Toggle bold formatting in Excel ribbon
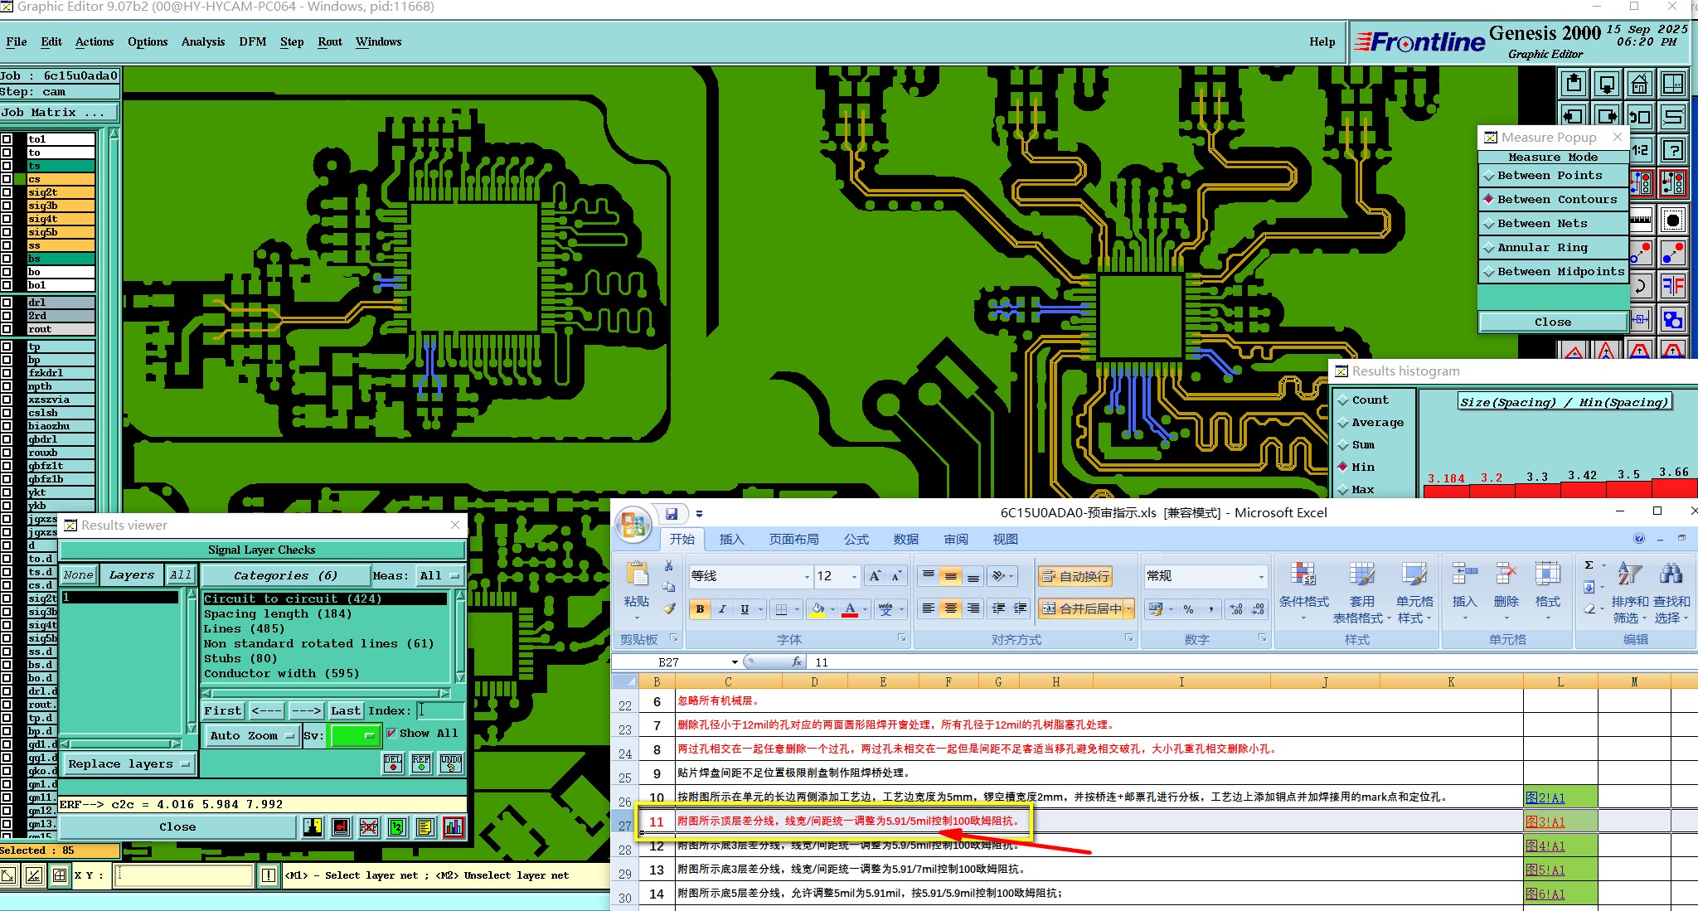Viewport: 1698px width, 911px height. click(x=700, y=609)
